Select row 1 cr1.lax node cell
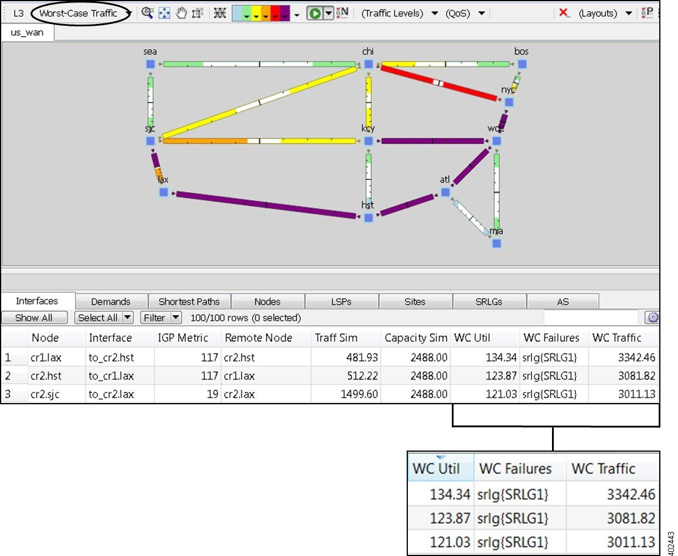 pyautogui.click(x=57, y=357)
